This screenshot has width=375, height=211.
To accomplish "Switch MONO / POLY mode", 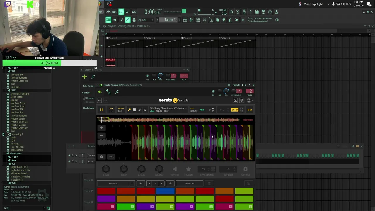I will coord(121,110).
